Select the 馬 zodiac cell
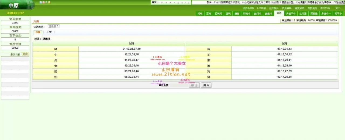Image resolution: width=345 pixels, height=140 pixels. click(208, 49)
